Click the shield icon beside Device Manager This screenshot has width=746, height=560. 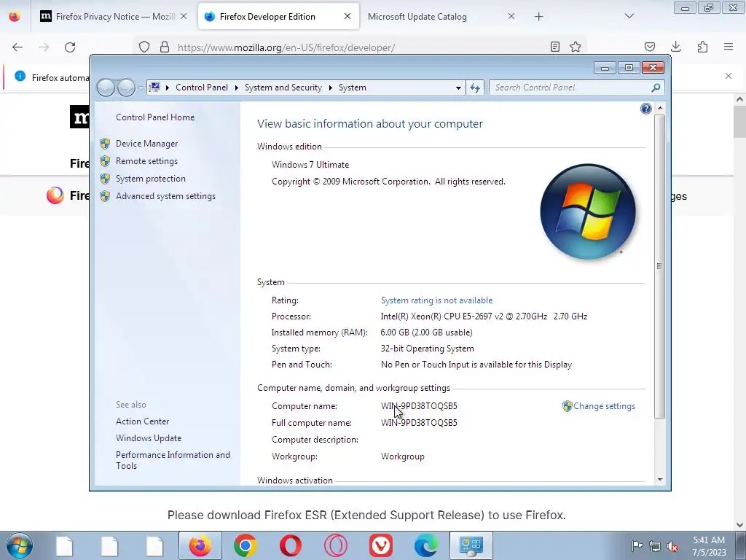click(105, 144)
